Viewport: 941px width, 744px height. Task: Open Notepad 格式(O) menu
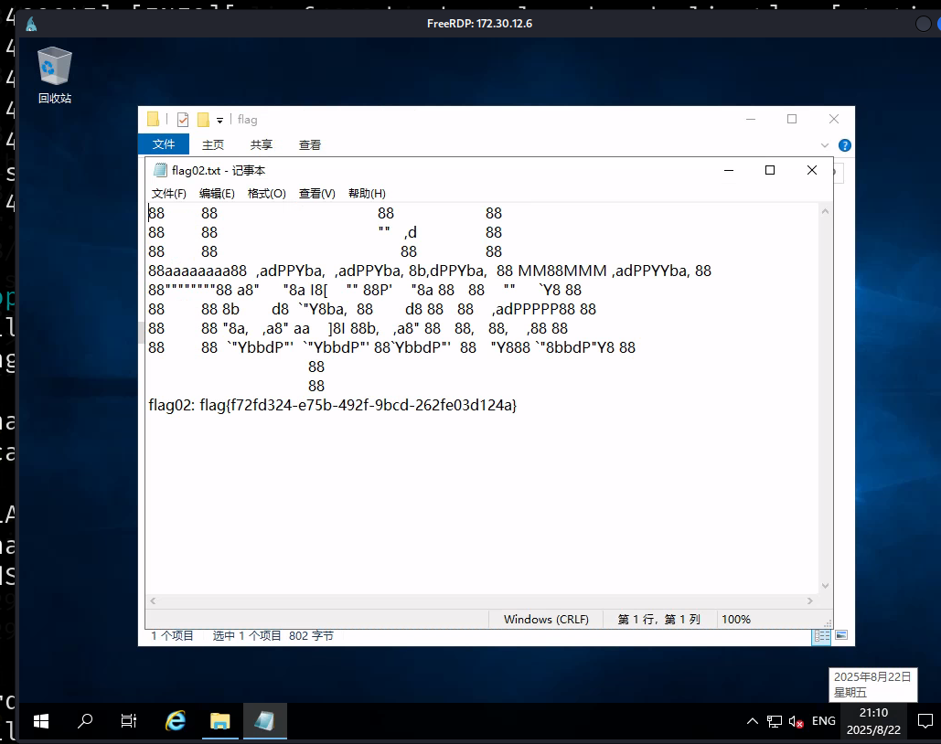pyautogui.click(x=266, y=193)
